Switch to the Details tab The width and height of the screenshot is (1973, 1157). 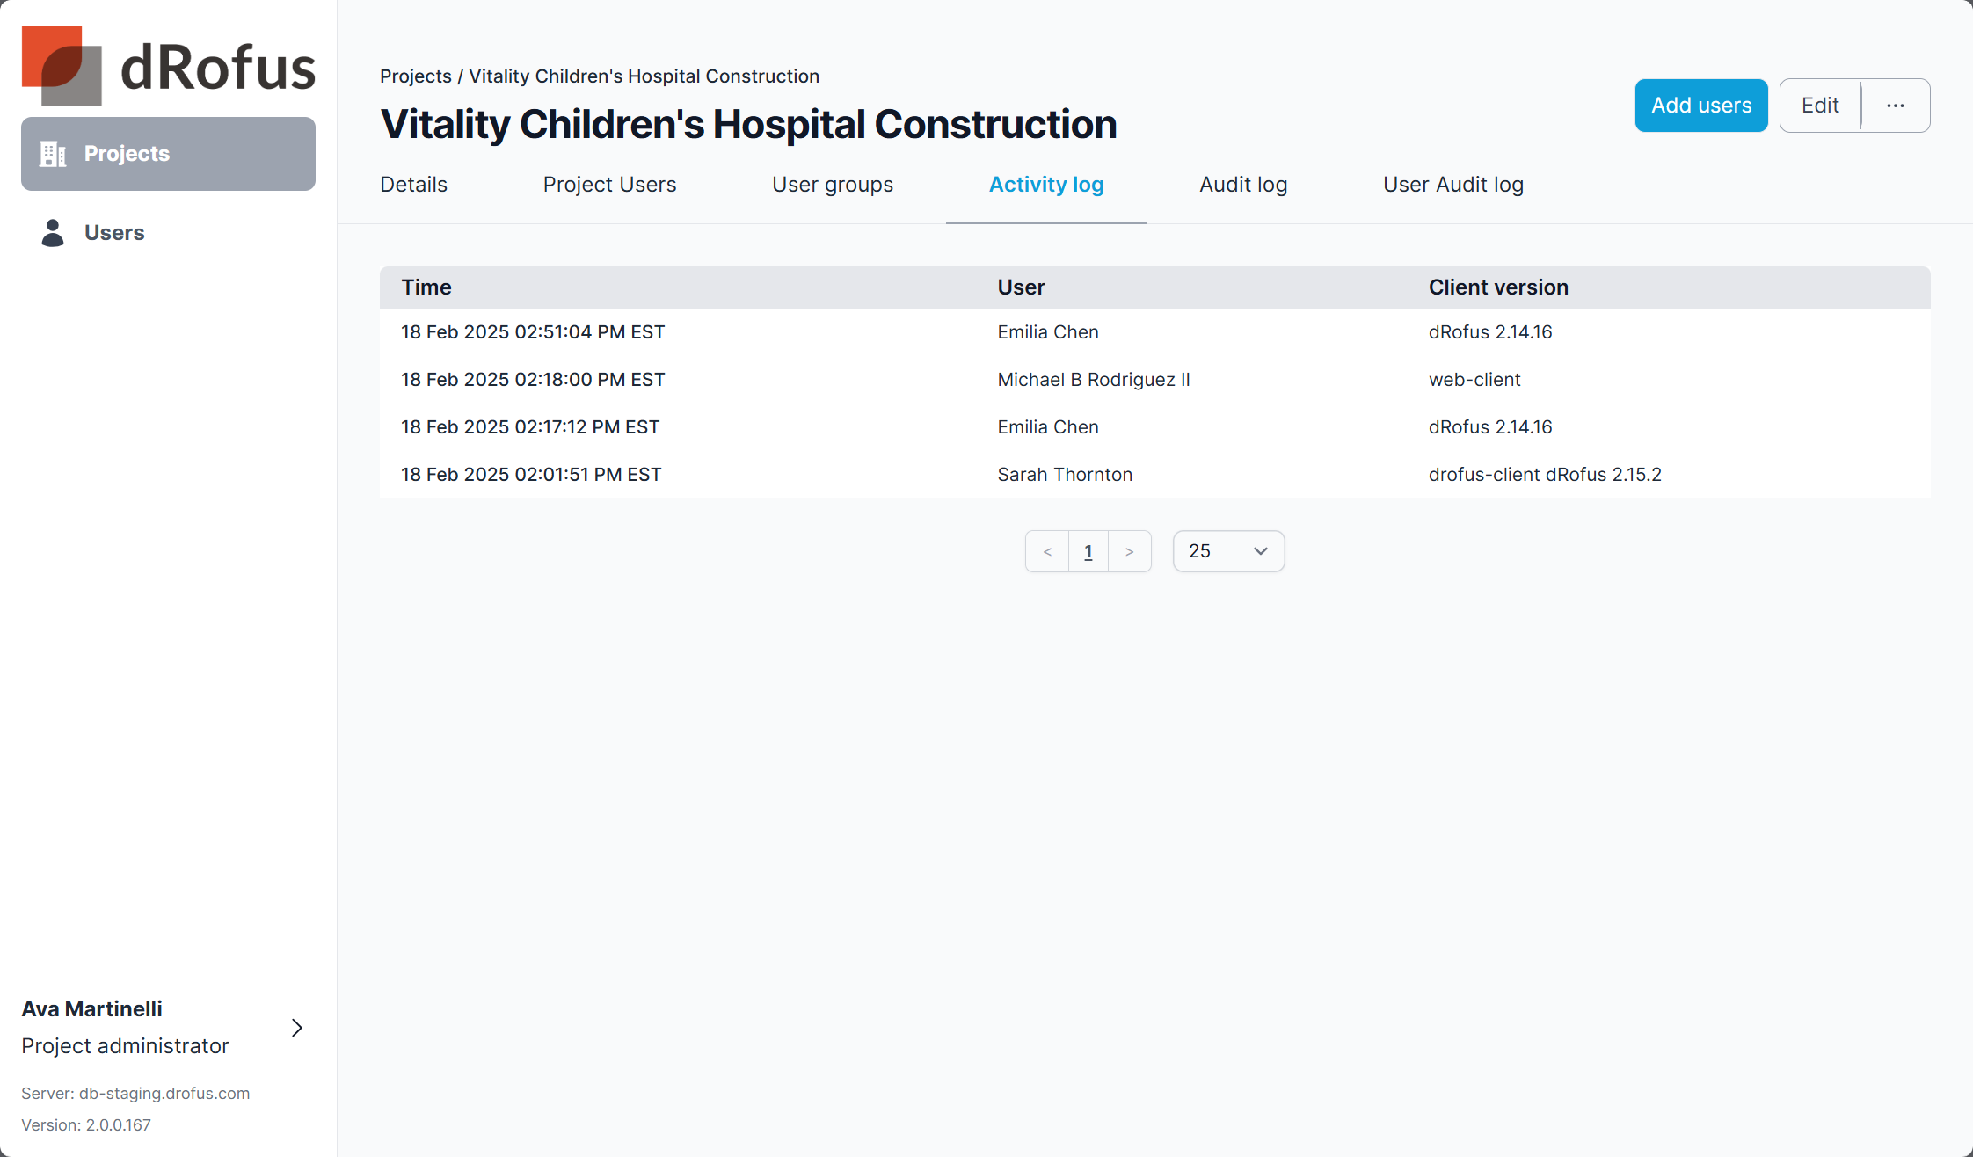click(413, 185)
